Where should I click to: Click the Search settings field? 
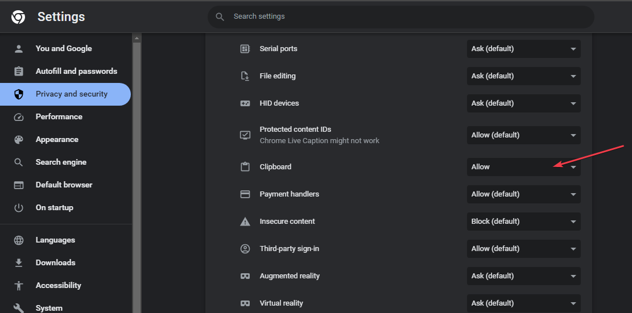[400, 16]
